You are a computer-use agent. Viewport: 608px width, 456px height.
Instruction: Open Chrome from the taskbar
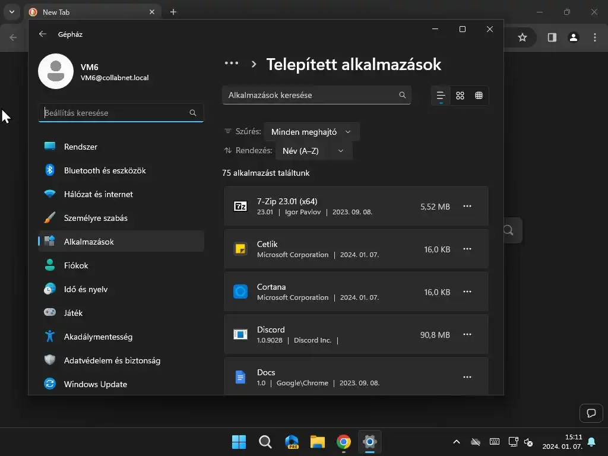344,442
